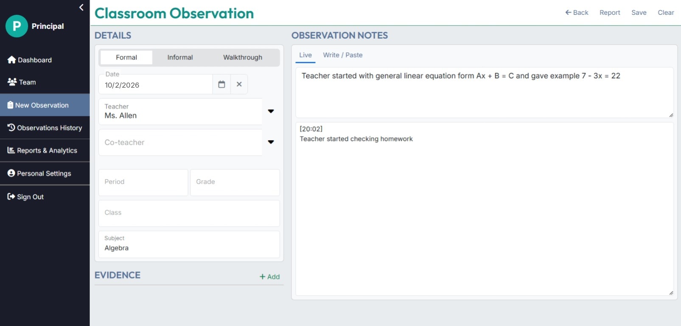The image size is (681, 326).
Task: Collapse the sidebar with the chevron arrow
Action: [x=81, y=7]
